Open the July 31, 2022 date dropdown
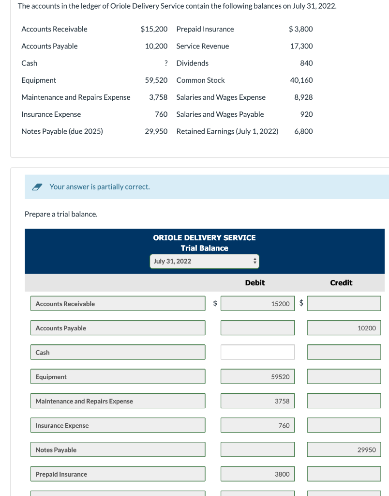Viewport: 389px width, 496px height. (204, 261)
